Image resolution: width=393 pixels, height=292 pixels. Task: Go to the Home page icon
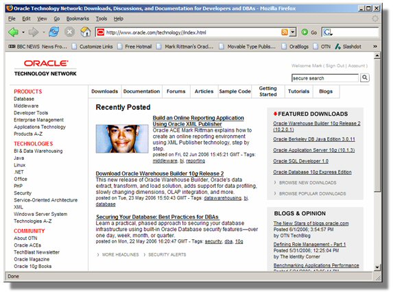86,32
